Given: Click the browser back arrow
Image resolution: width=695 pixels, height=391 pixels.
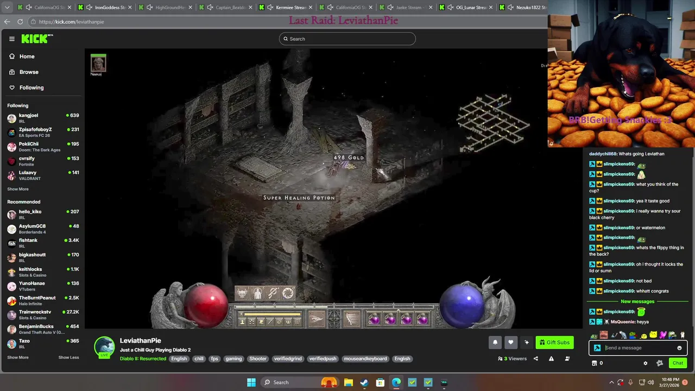Looking at the screenshot, I should coord(7,22).
